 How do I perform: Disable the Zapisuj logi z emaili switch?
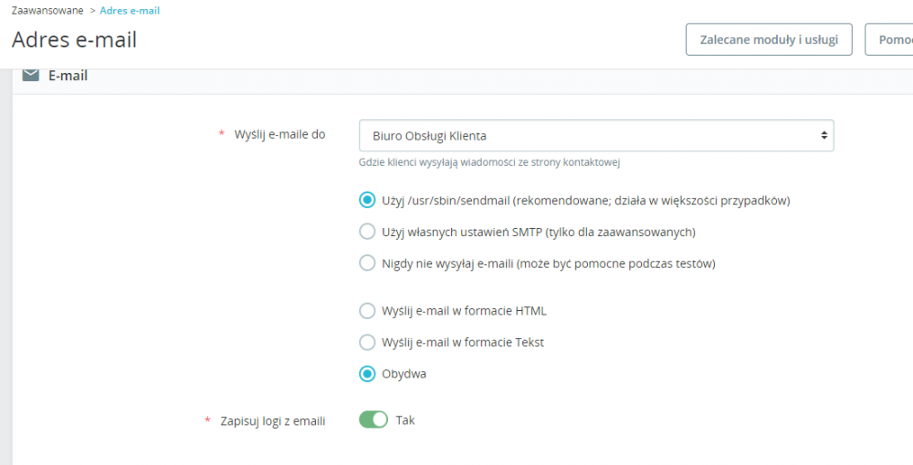(373, 420)
